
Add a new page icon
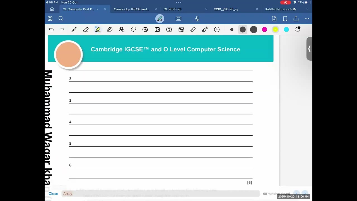click(274, 19)
